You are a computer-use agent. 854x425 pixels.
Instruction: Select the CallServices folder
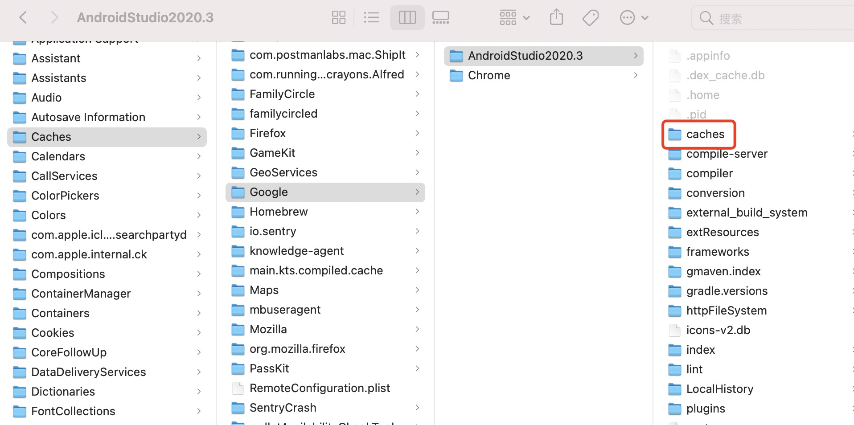point(107,176)
